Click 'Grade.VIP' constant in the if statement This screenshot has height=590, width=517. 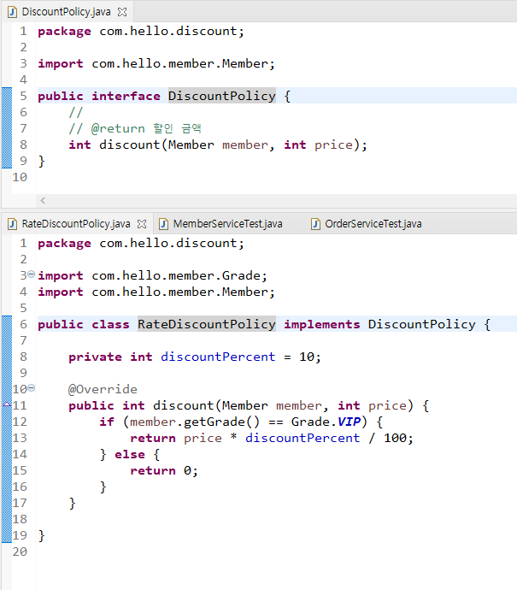(x=326, y=422)
